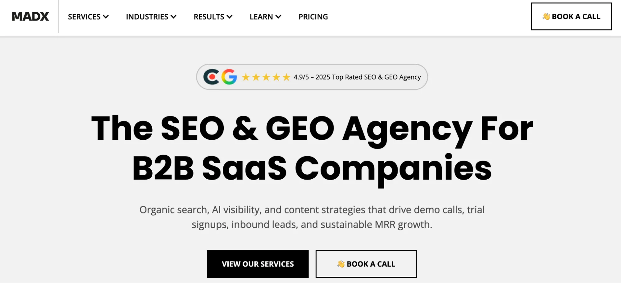The image size is (621, 283).
Task: Click the Google logo in the rating badge
Action: [x=229, y=77]
